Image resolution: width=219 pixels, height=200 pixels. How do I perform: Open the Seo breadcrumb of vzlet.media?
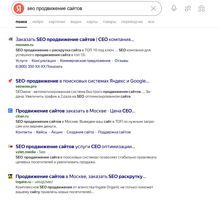(42, 152)
